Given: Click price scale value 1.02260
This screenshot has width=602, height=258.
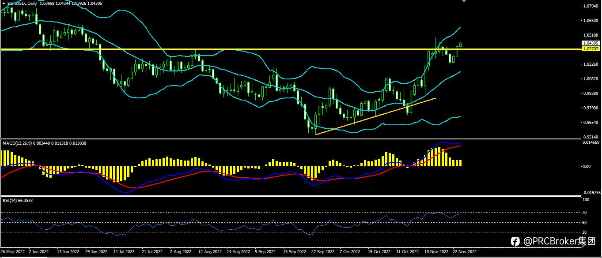Looking at the screenshot, I should point(591,64).
